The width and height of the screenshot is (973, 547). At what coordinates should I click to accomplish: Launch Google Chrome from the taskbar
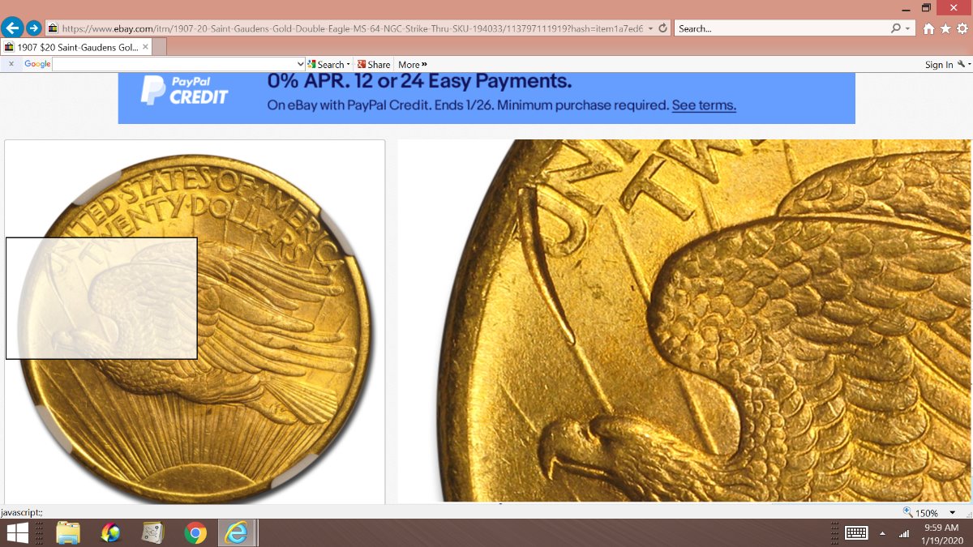tap(195, 532)
